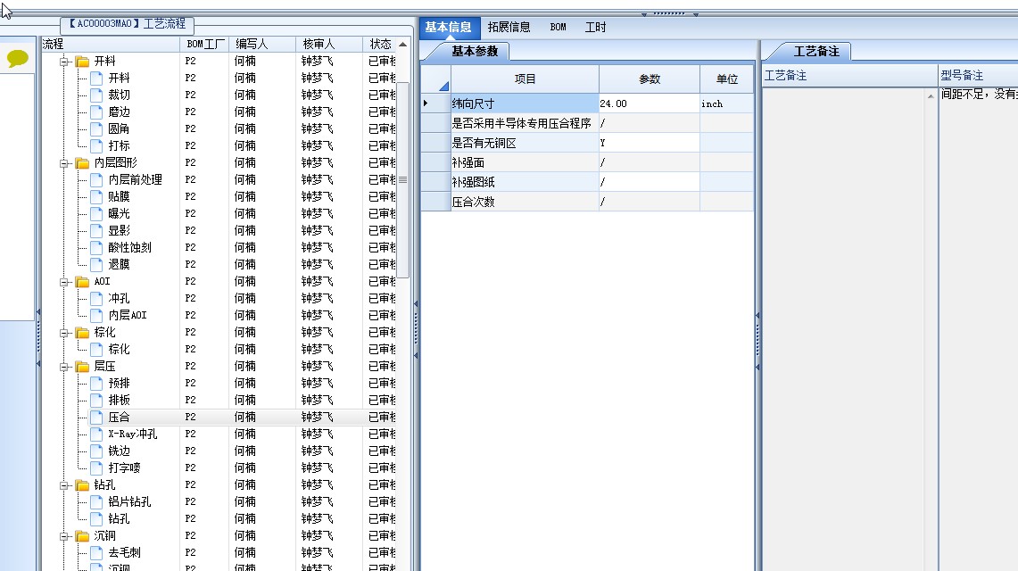Click the grid select-all corner cell

435,79
